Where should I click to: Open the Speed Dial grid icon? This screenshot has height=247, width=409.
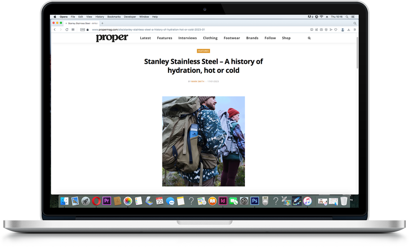(73, 30)
